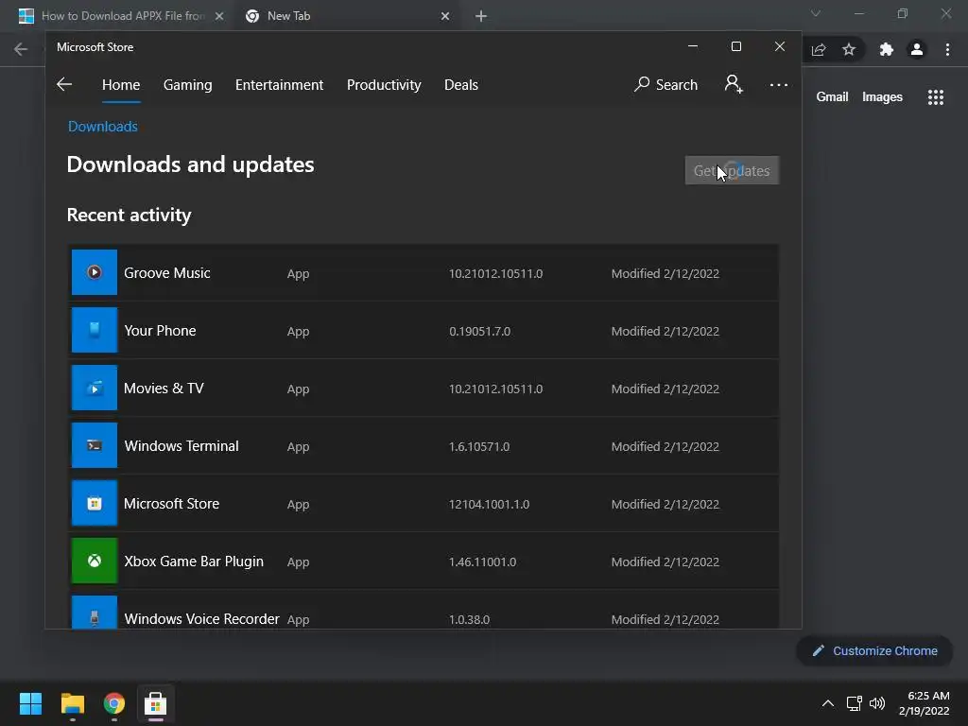Open Images link in Chrome

coord(882,97)
